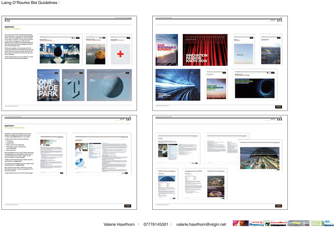
Task: Select the woman's face image in the bottom strip
Action: click(x=244, y=223)
